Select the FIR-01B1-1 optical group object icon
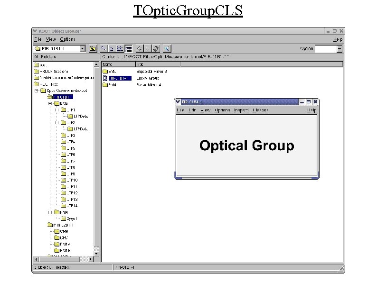The height and width of the screenshot is (282, 377). point(105,78)
